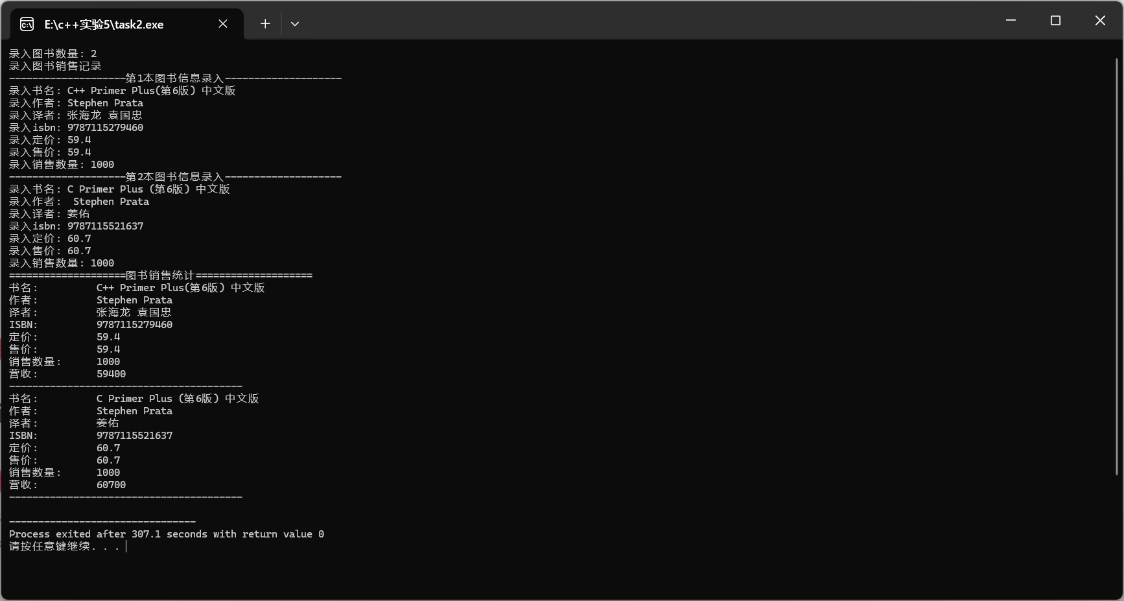The width and height of the screenshot is (1124, 601).
Task: Open a new terminal tab
Action: (x=265, y=24)
